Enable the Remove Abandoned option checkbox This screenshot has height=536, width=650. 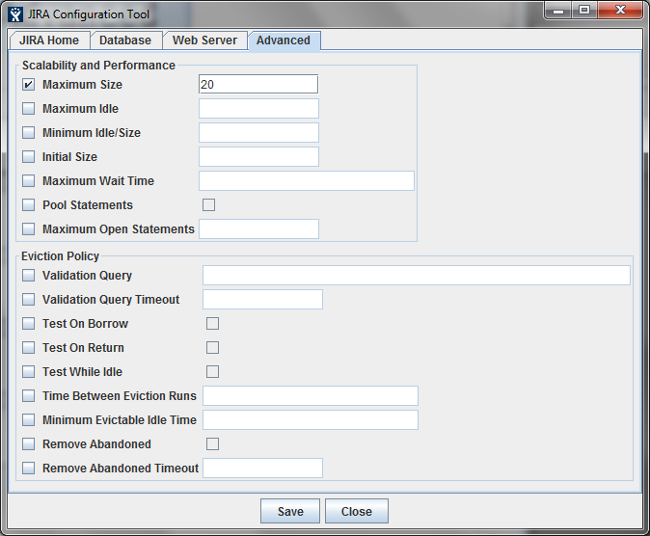click(x=28, y=444)
